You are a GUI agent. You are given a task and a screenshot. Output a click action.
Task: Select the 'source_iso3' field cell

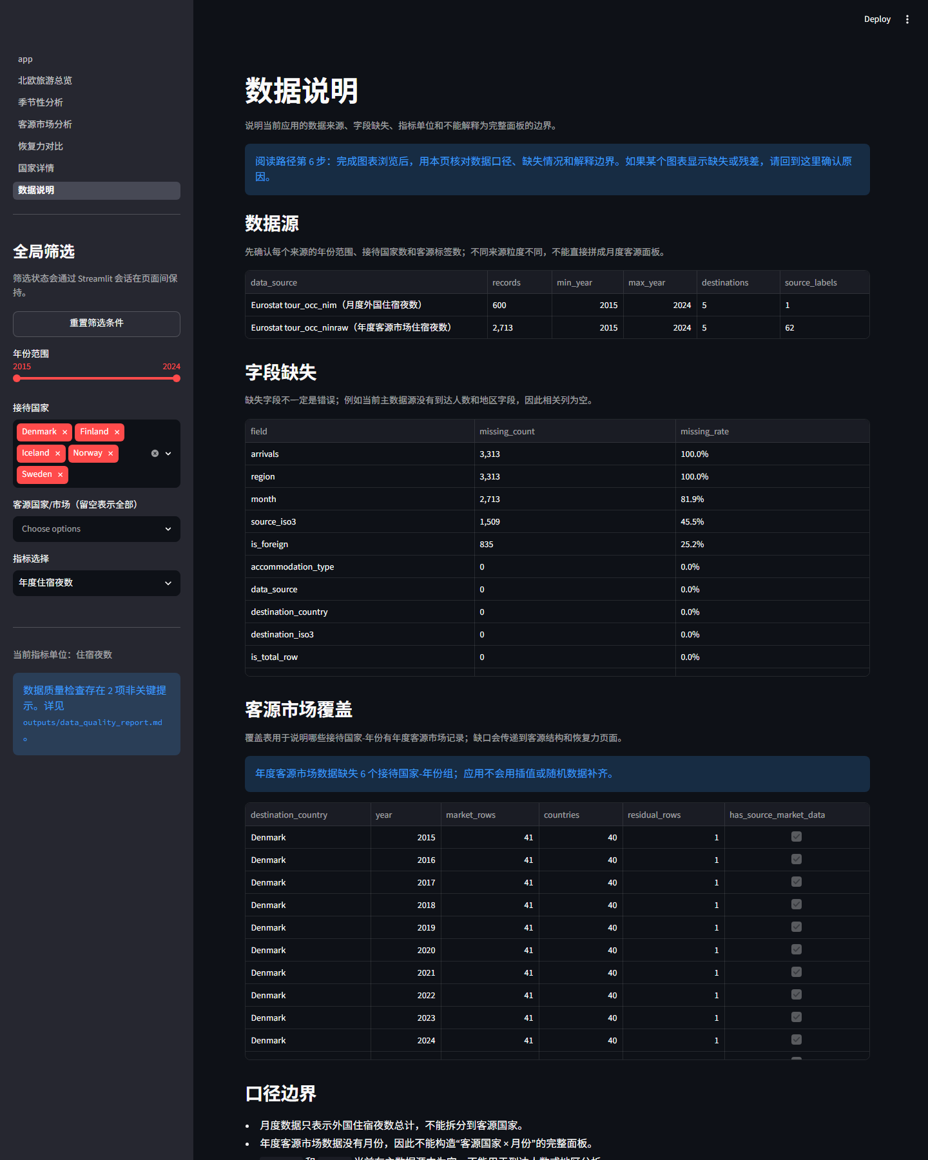360,521
